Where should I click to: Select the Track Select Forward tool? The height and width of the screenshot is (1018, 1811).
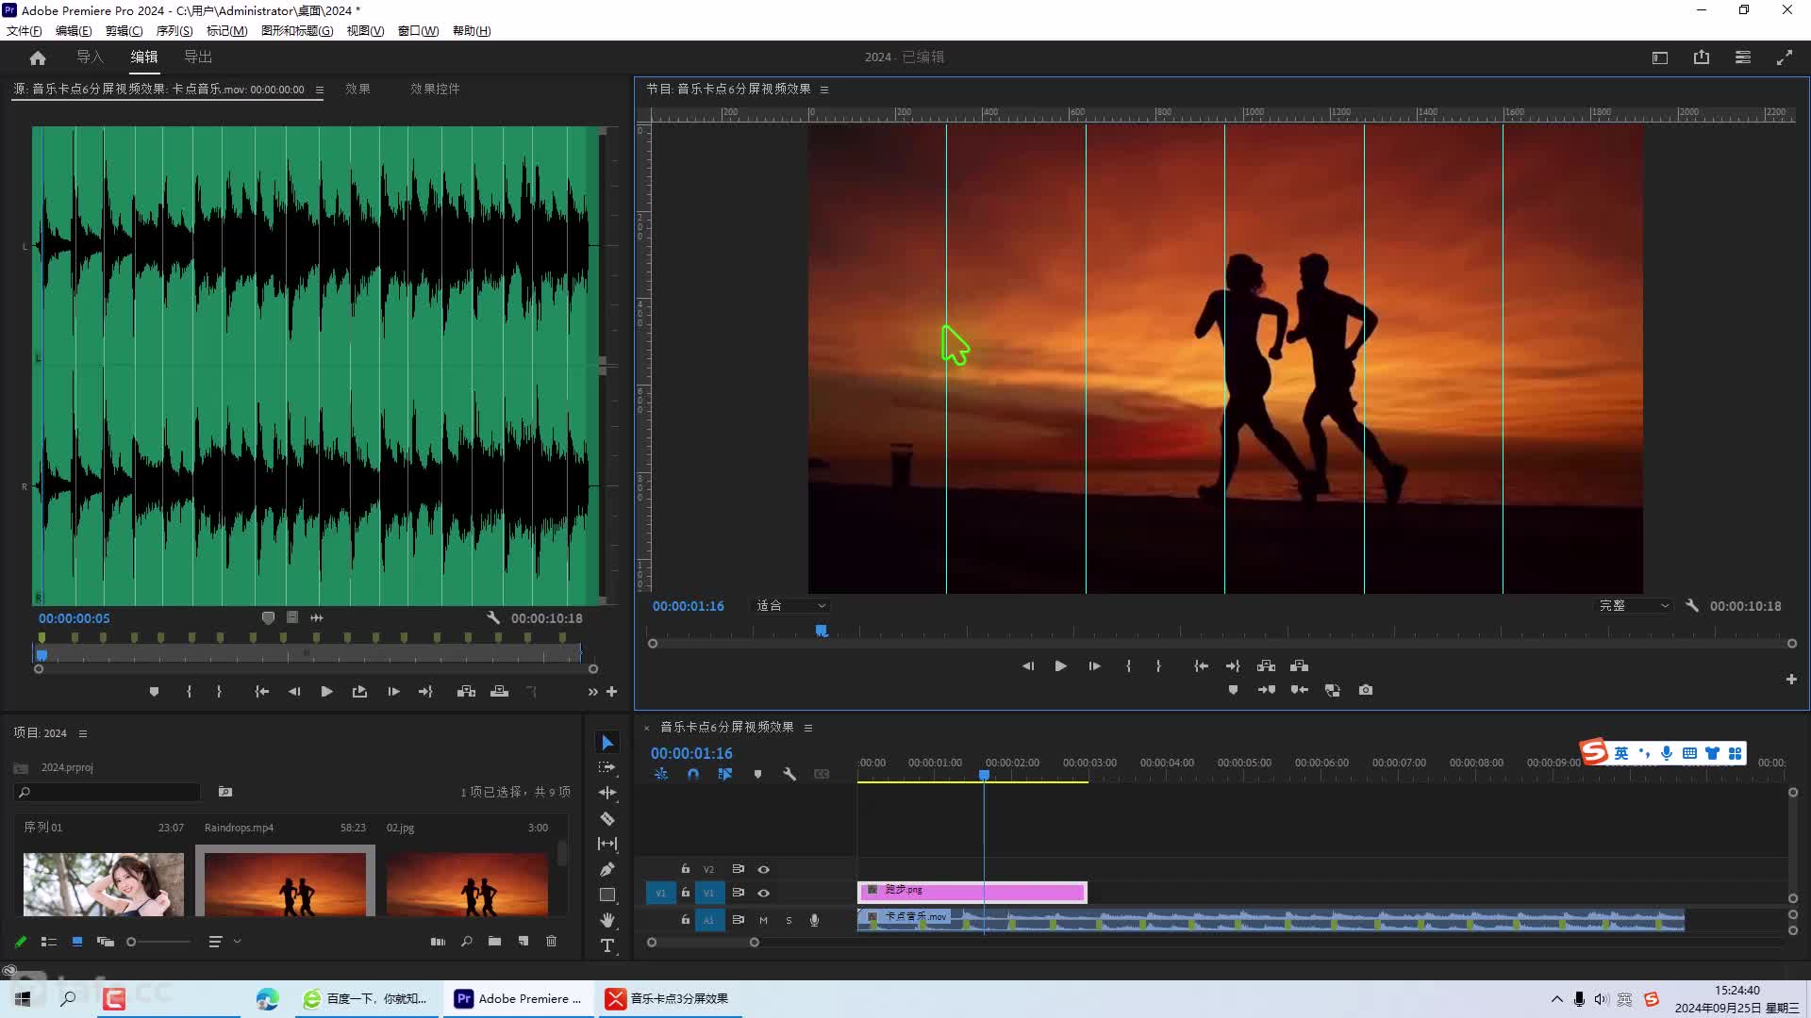607,767
